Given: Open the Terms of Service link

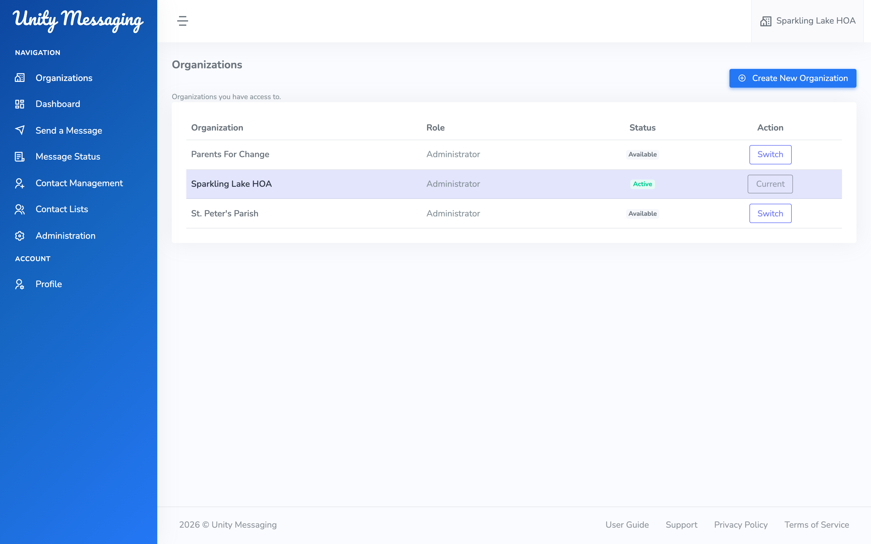Looking at the screenshot, I should 817,525.
